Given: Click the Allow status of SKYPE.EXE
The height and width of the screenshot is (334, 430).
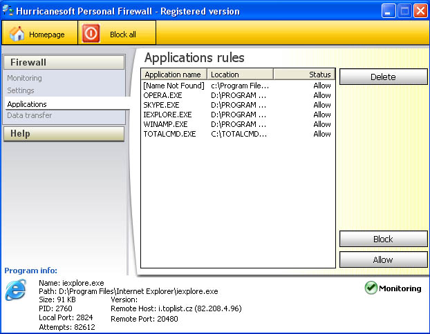Looking at the screenshot, I should tap(322, 105).
